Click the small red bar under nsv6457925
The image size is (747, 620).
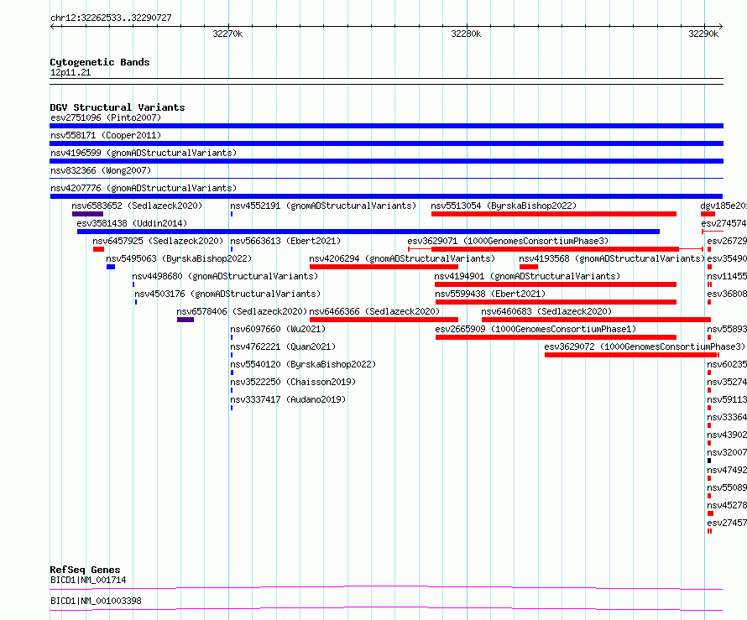(x=98, y=249)
